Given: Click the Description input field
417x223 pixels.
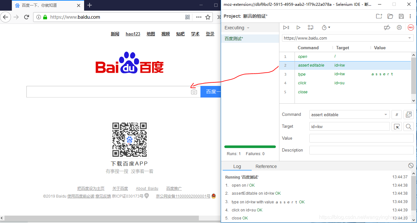Looking at the screenshot, I should [361, 150].
